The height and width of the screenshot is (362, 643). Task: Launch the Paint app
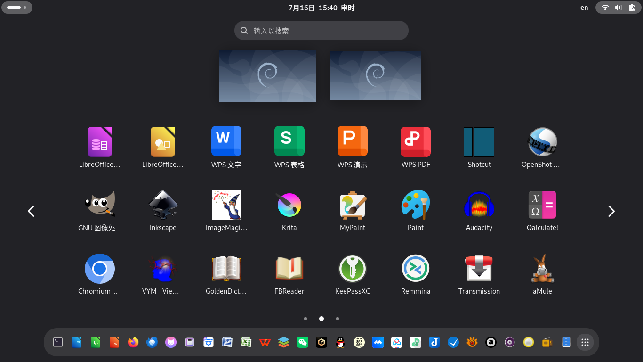(x=416, y=205)
